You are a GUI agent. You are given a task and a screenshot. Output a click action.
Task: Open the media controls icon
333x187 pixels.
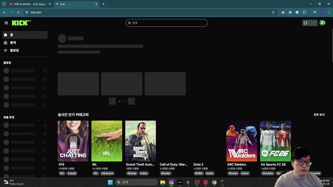315,12
